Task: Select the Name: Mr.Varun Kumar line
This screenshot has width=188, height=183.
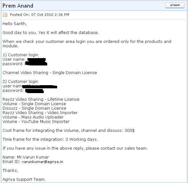Action: [x=26, y=157]
